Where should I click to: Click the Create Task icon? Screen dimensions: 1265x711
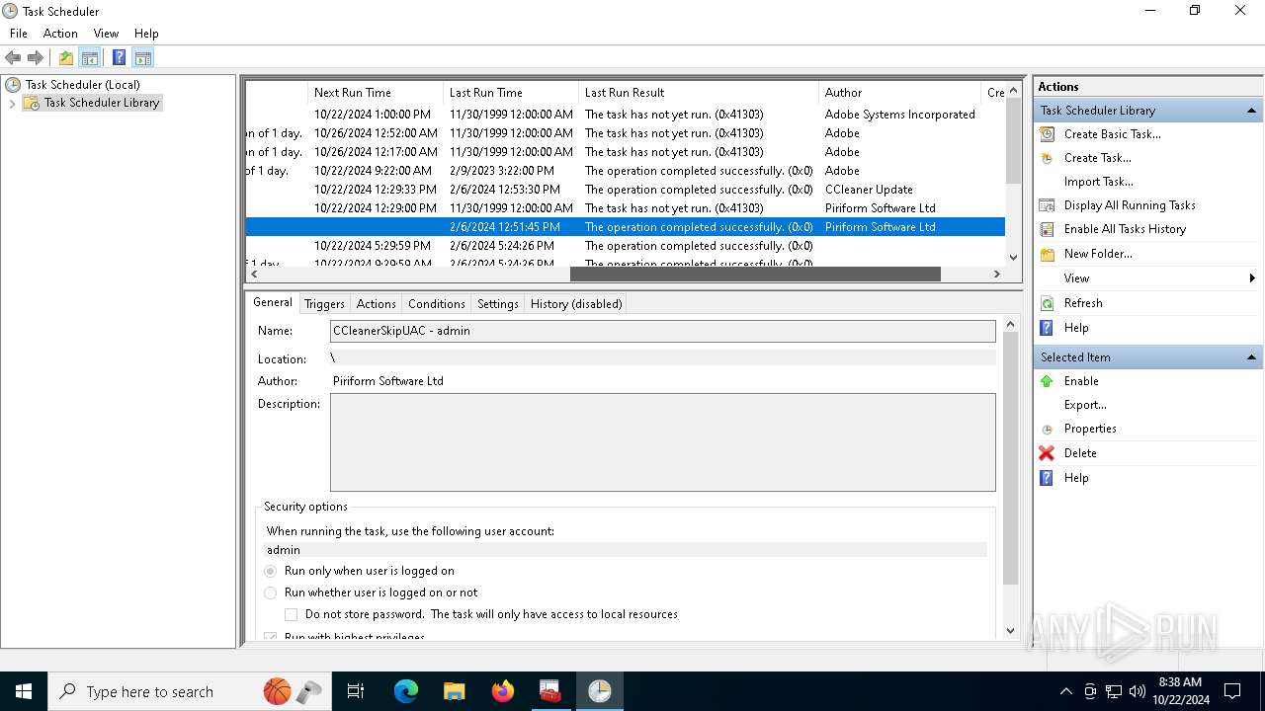[1047, 158]
